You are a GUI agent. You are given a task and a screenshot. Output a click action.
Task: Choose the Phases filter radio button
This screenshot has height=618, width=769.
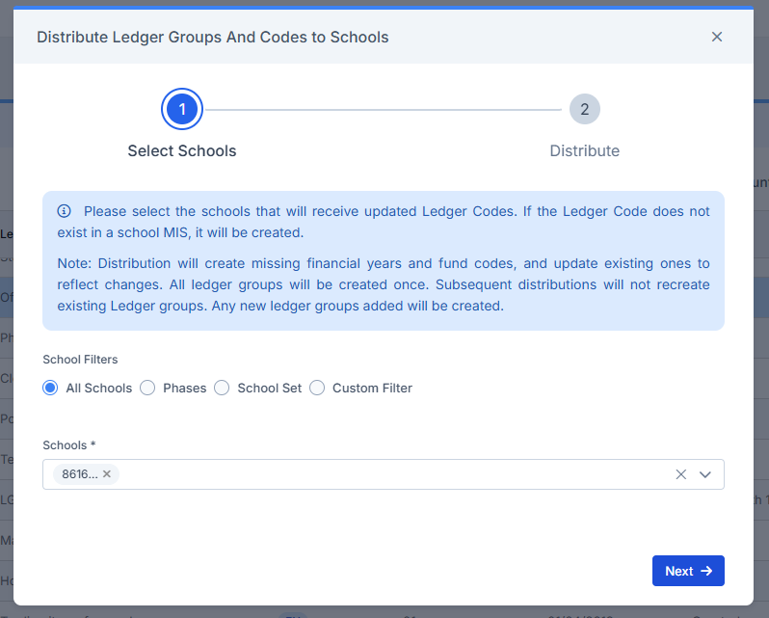click(x=147, y=388)
